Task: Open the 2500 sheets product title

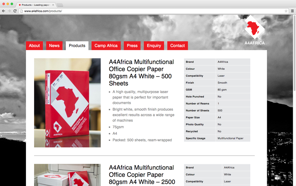Action: pyautogui.click(x=142, y=175)
